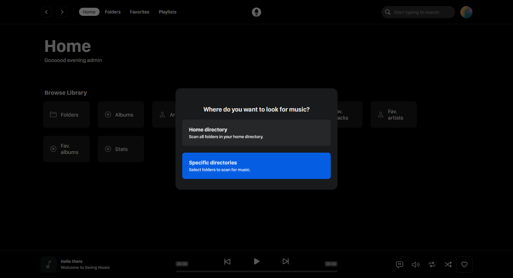Open the user avatar menu
The image size is (513, 278).
pos(466,12)
